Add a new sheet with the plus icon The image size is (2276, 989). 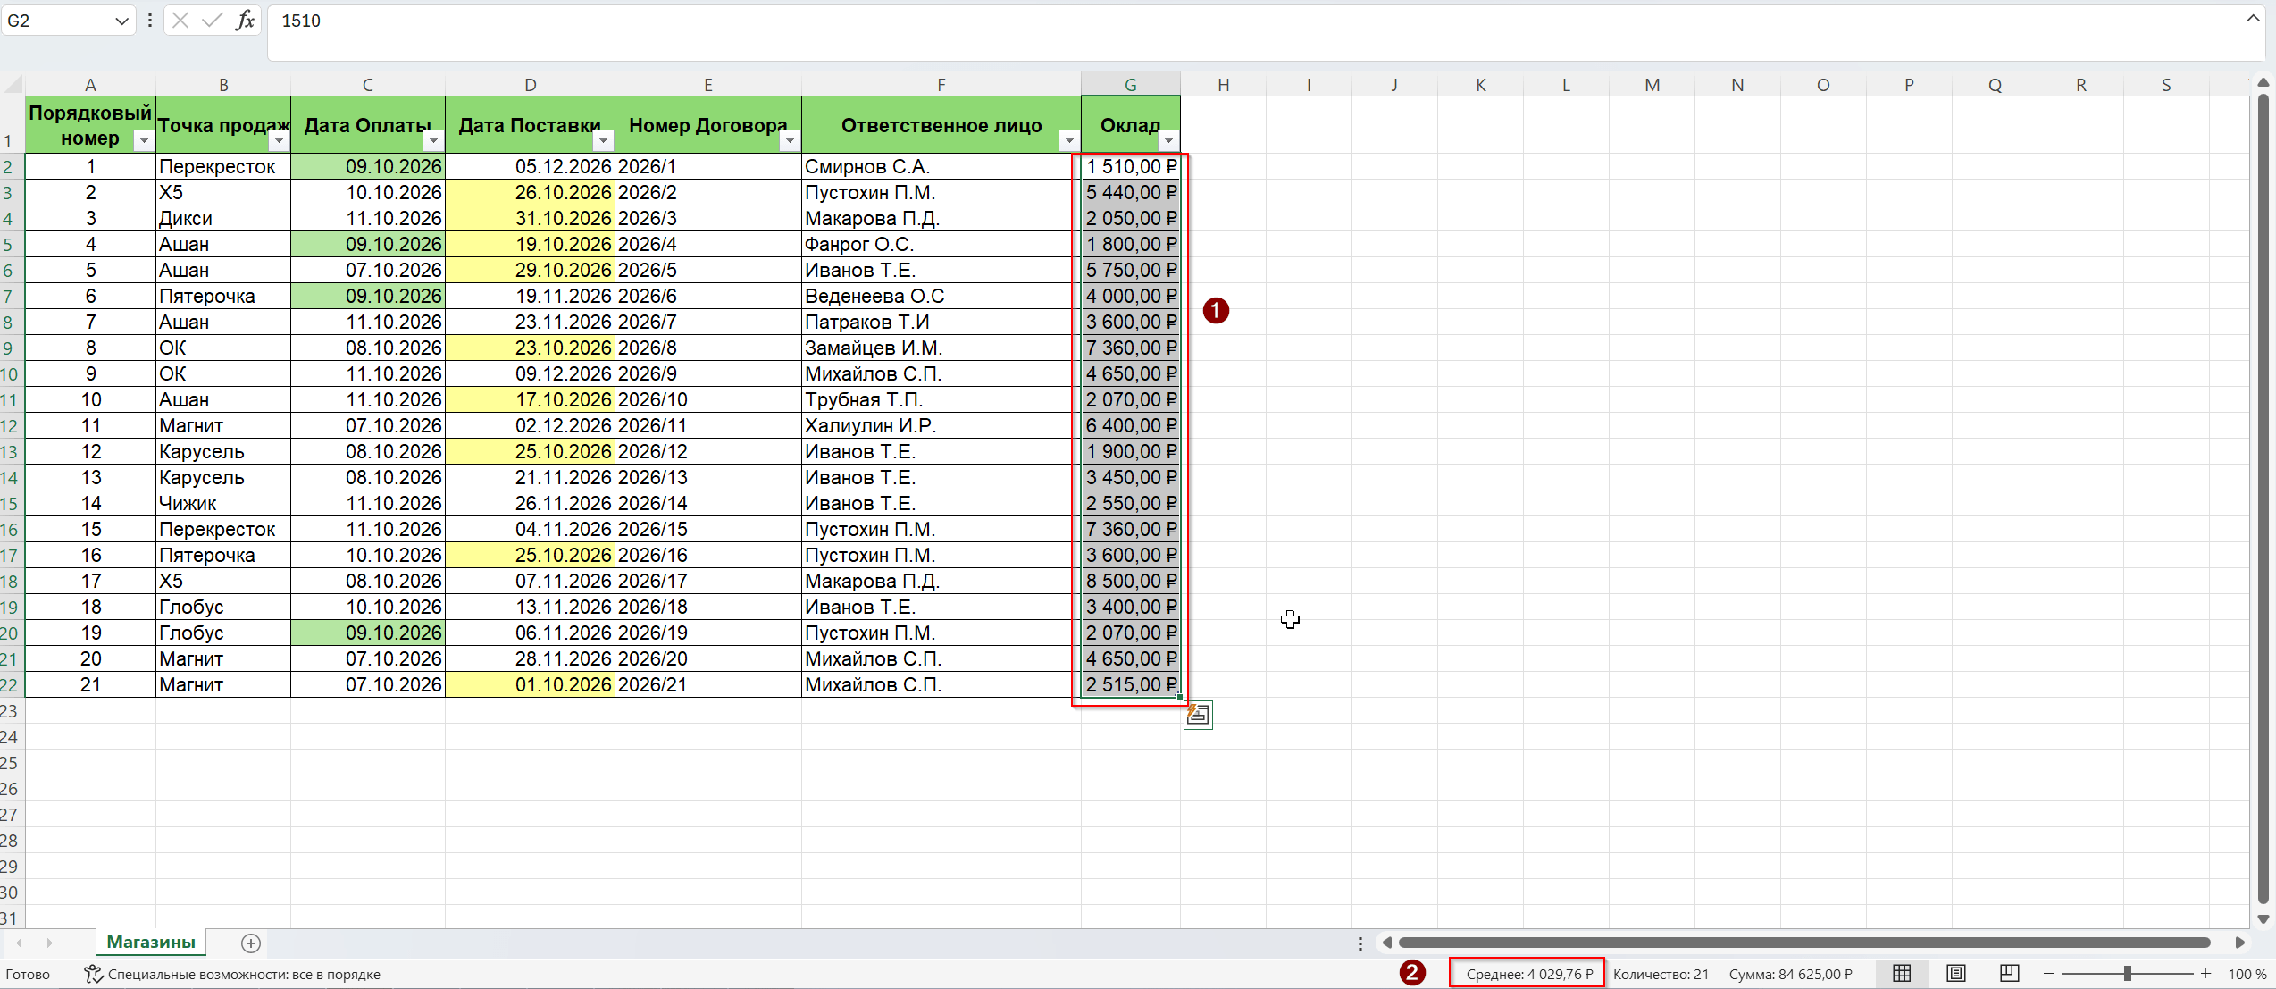pyautogui.click(x=251, y=943)
